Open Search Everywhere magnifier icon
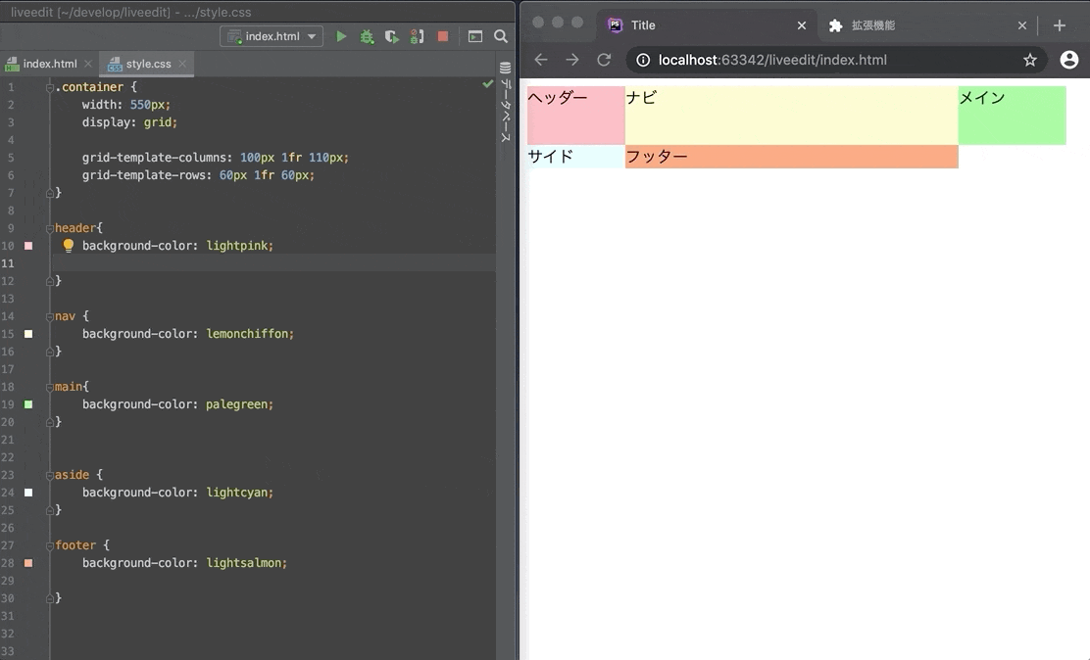The height and width of the screenshot is (660, 1090). pos(501,36)
